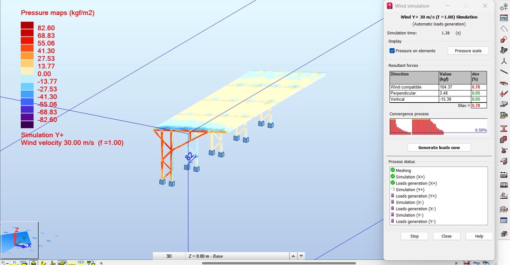Click the dark red 82.60 legend swatch
The width and height of the screenshot is (510, 265).
pos(27,26)
